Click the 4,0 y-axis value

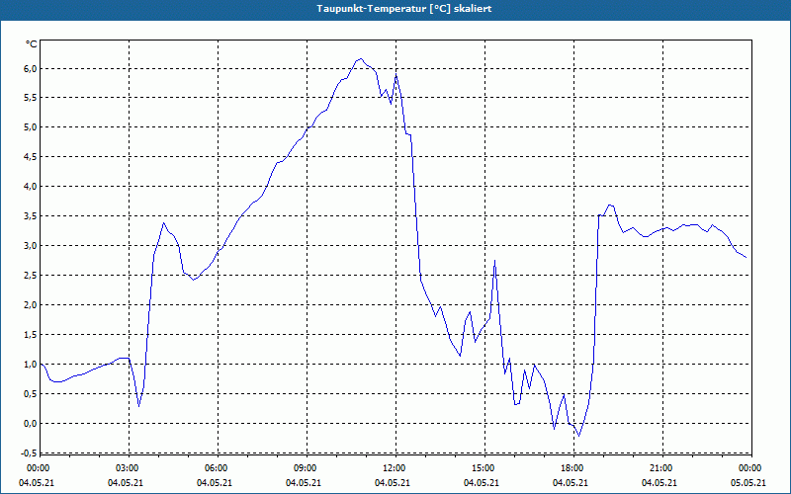coord(31,187)
